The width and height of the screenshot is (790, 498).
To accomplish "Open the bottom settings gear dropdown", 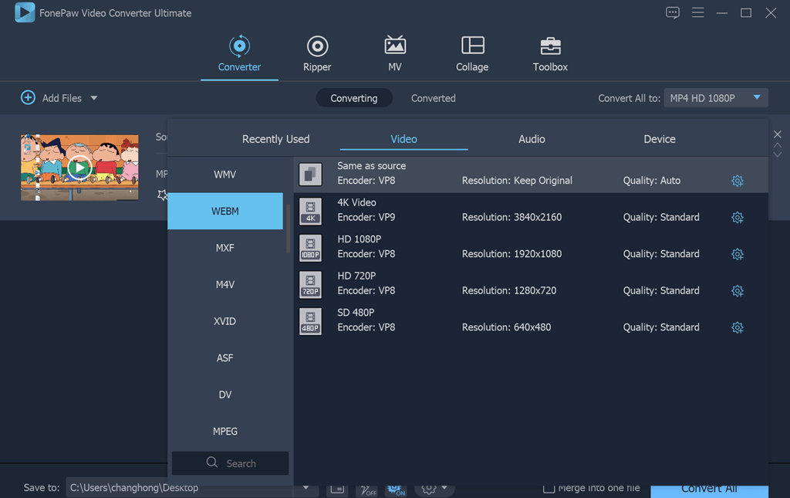I will 434,489.
